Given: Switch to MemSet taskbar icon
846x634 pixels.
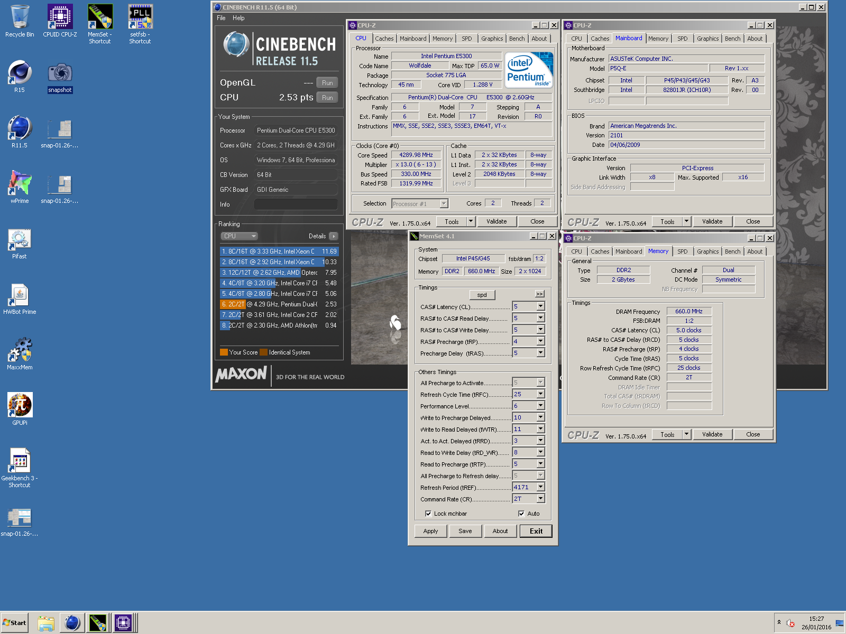Looking at the screenshot, I should tap(98, 623).
